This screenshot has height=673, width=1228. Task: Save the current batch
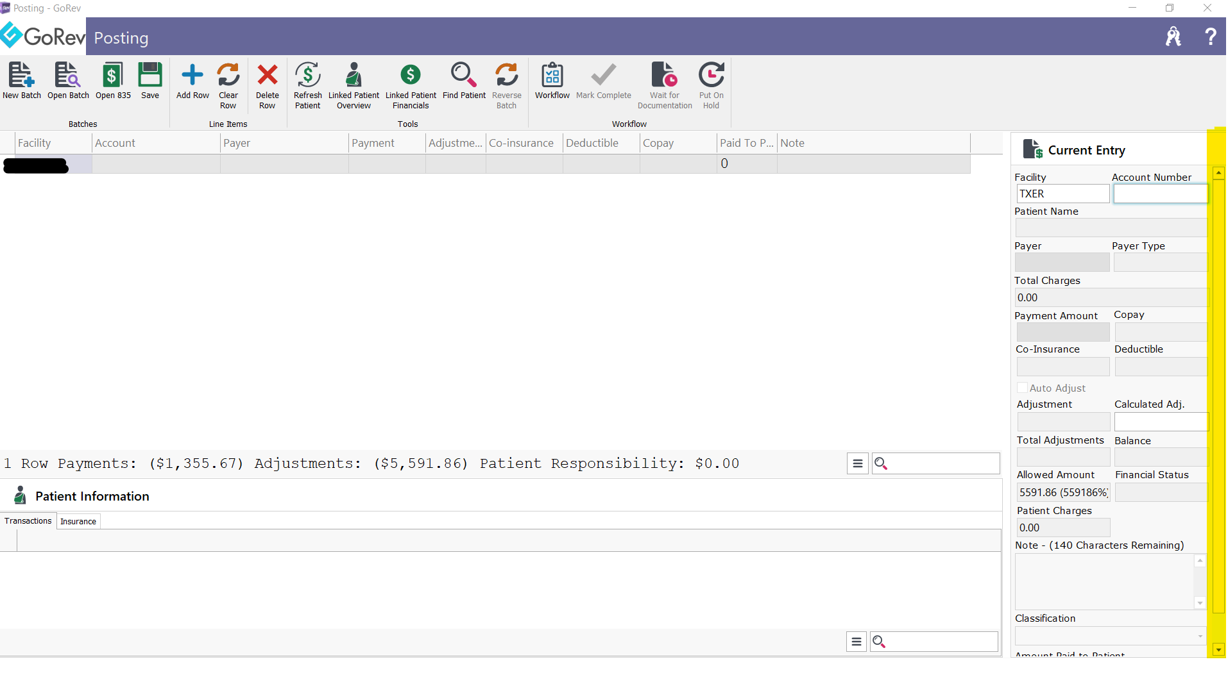[149, 80]
